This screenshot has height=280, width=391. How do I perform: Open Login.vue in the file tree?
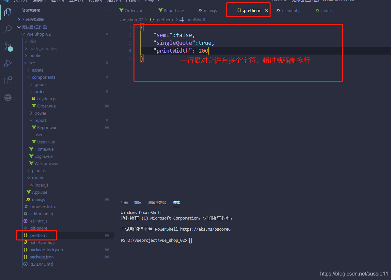pyautogui.click(x=43, y=156)
